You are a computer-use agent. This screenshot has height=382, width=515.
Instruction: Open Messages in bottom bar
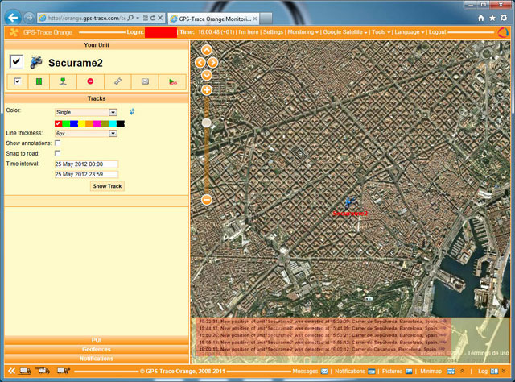point(310,372)
